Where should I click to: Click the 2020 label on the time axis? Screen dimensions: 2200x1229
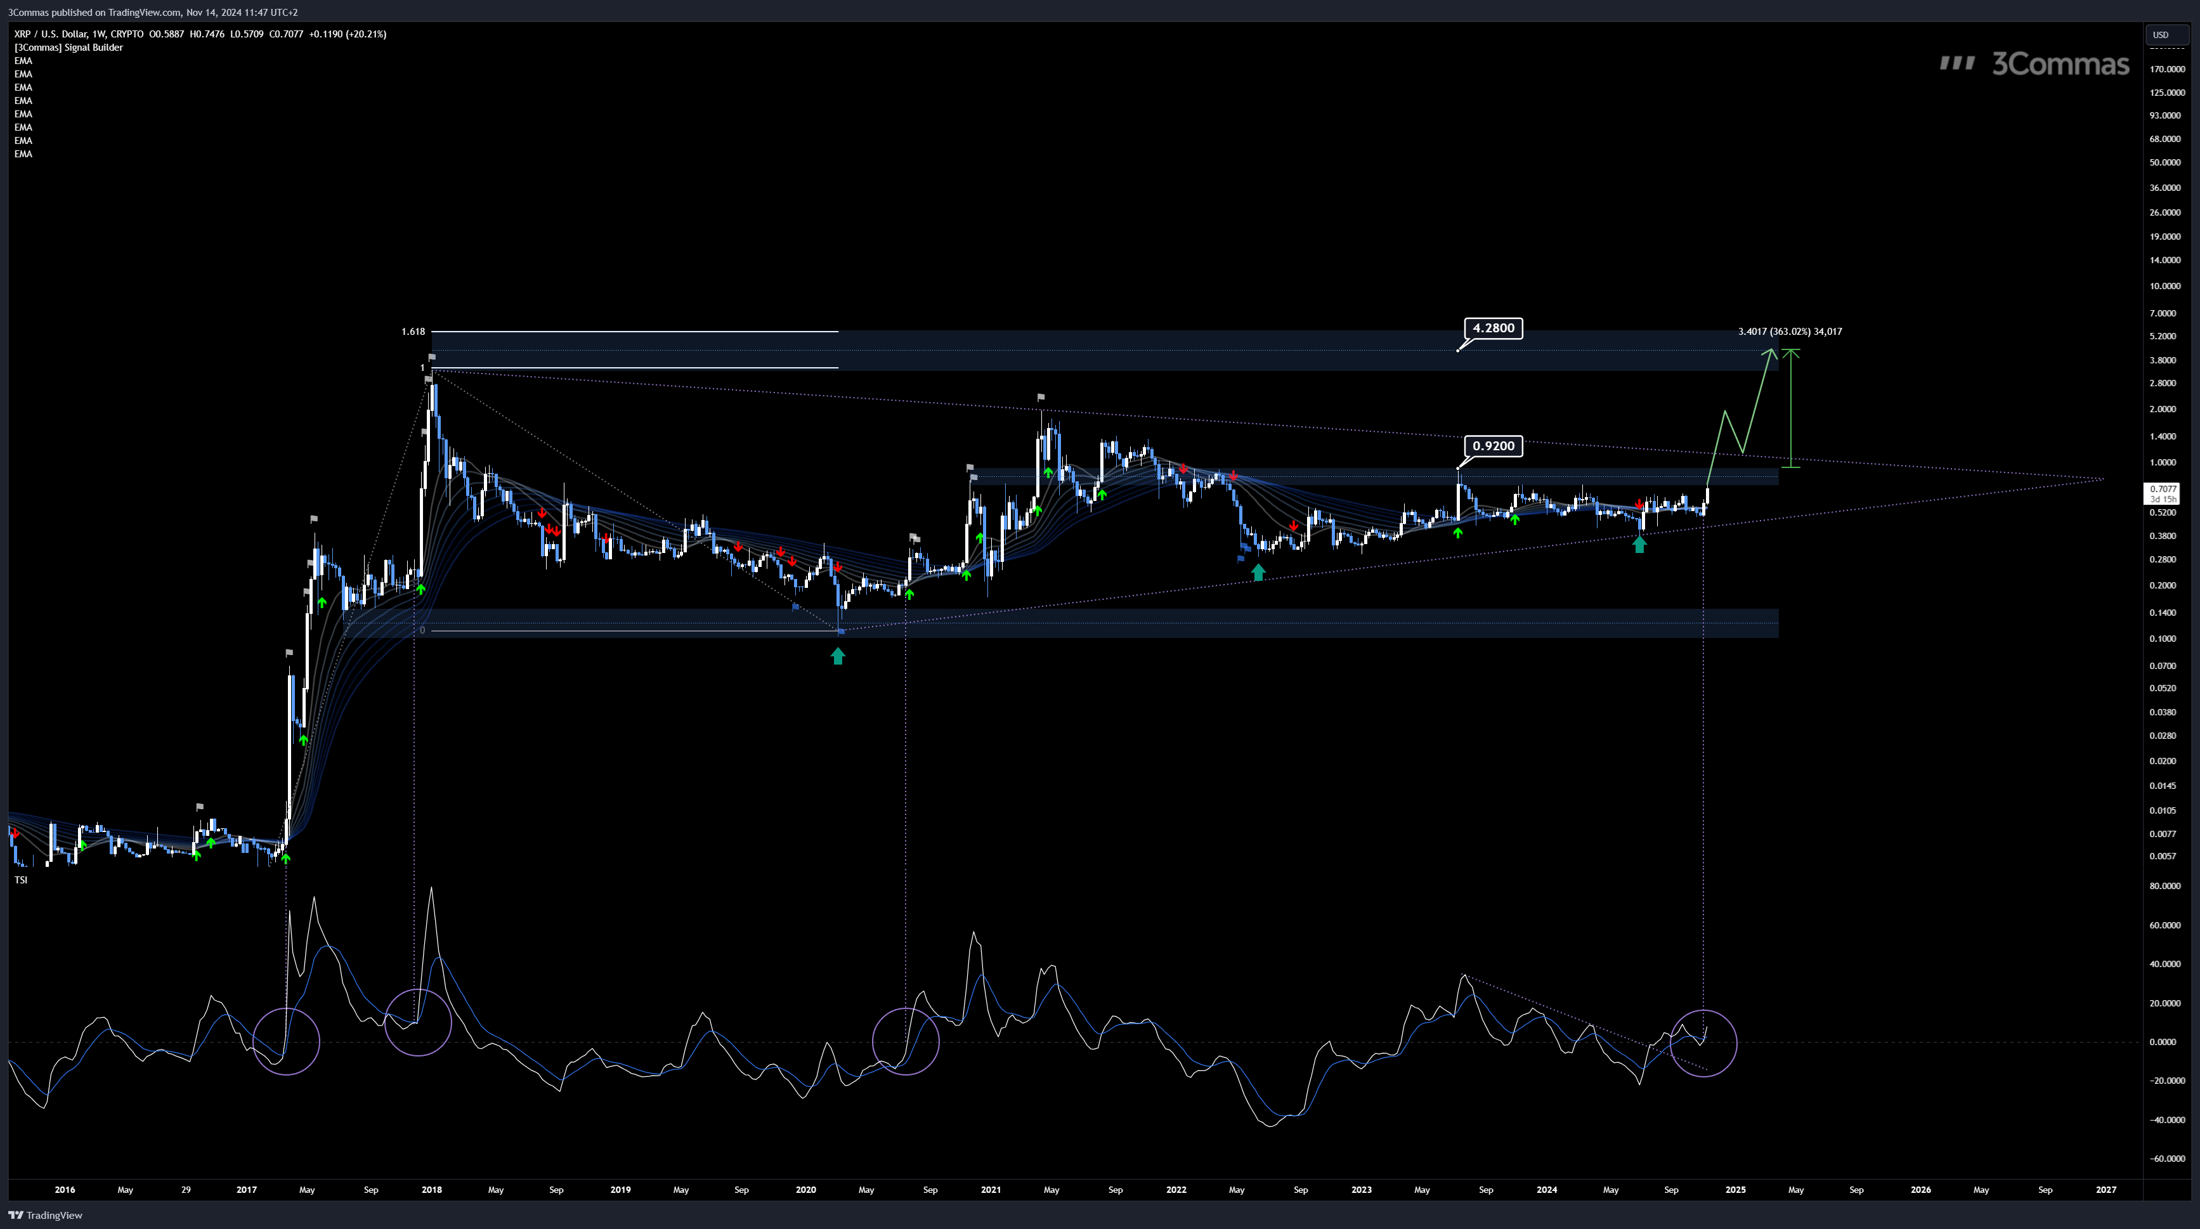(805, 1190)
